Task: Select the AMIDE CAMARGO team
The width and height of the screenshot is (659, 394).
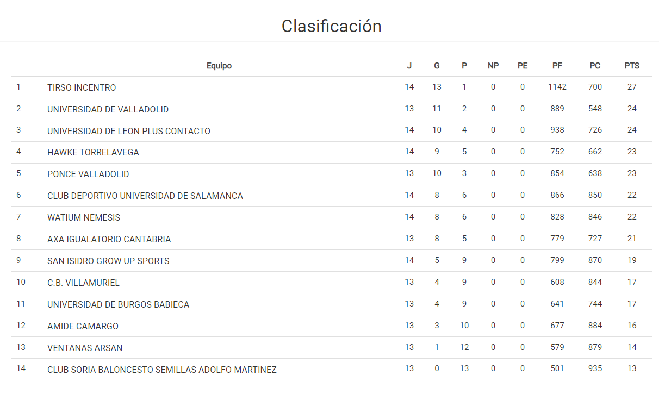Action: [83, 327]
